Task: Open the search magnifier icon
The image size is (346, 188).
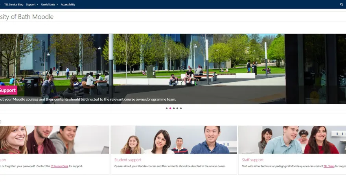Action: [x=341, y=4]
